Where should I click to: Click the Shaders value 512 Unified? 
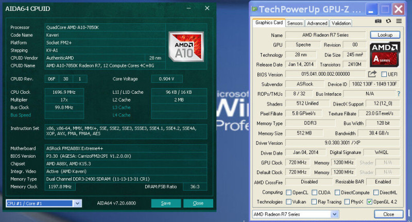point(307,104)
